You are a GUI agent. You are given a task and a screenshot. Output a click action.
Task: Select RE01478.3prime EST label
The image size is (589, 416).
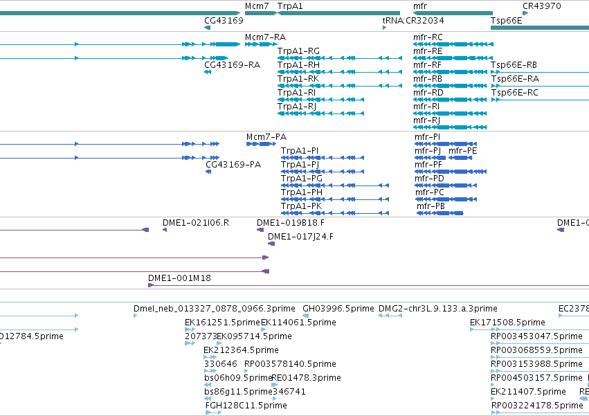tap(306, 378)
